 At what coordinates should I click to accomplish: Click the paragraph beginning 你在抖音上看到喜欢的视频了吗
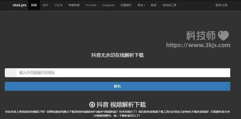click(118, 114)
